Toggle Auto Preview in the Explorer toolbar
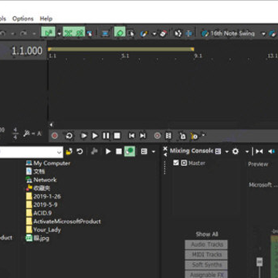The image size is (278, 278). (130, 151)
